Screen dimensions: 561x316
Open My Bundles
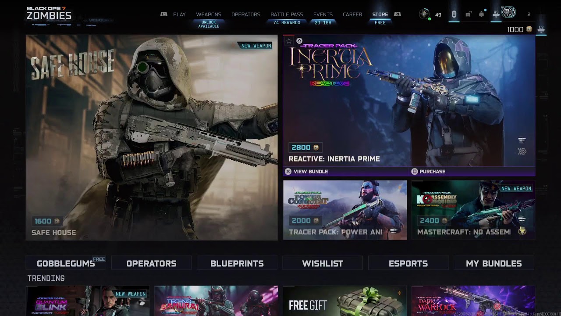[x=494, y=263]
